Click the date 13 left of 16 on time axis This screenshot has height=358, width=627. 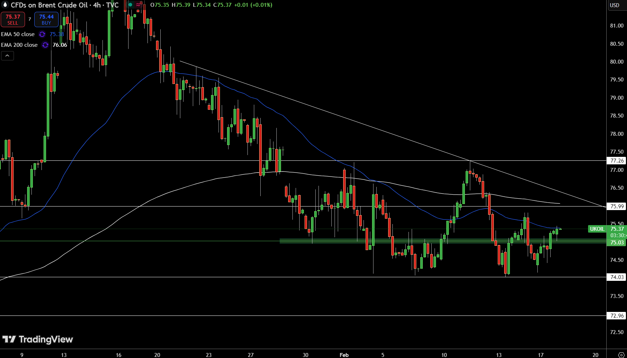(x=64, y=355)
